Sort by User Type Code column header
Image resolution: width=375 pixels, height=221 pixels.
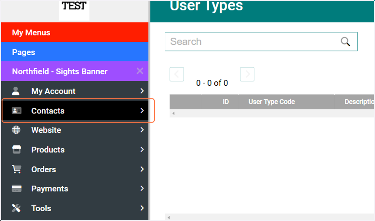pyautogui.click(x=287, y=102)
